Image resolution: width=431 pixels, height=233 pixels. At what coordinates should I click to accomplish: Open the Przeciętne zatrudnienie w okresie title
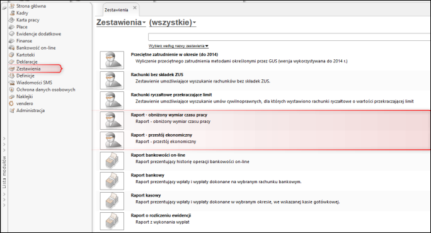pos(175,54)
